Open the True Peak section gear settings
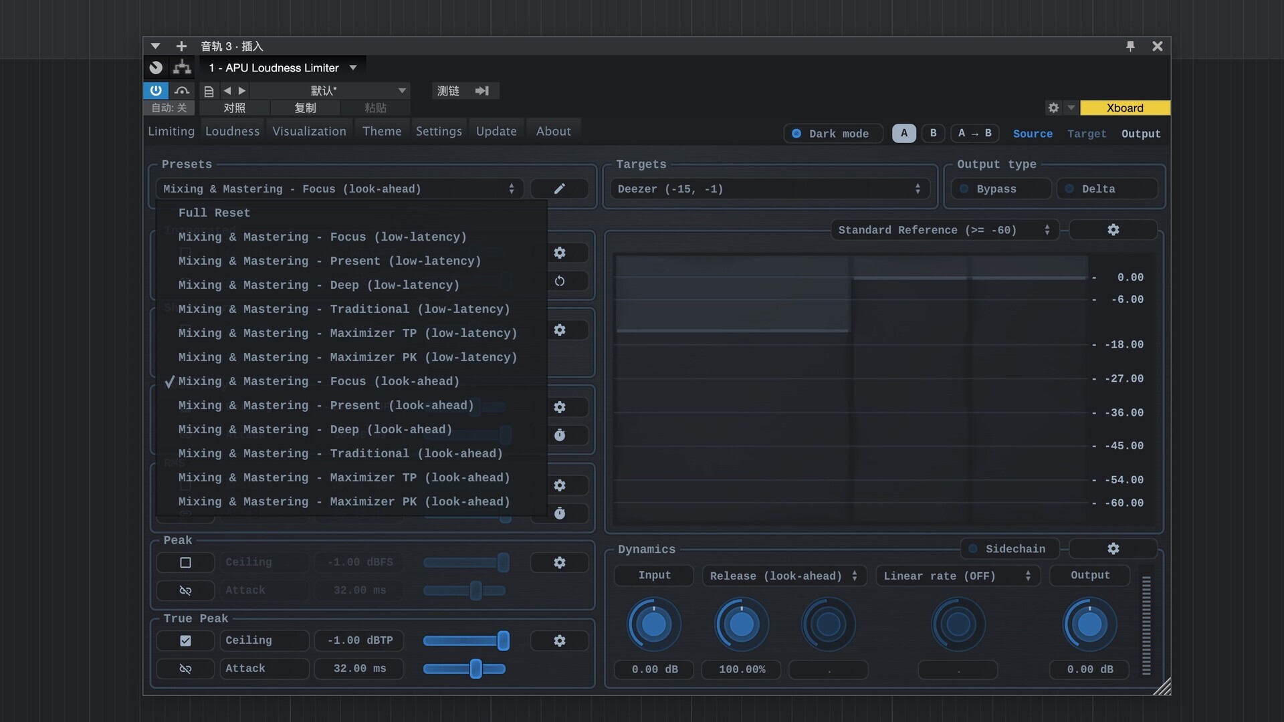Screen dimensions: 1284x722 point(560,640)
